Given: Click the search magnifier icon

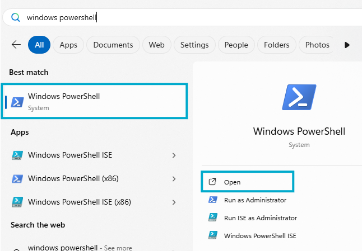Looking at the screenshot, I should 16,17.
